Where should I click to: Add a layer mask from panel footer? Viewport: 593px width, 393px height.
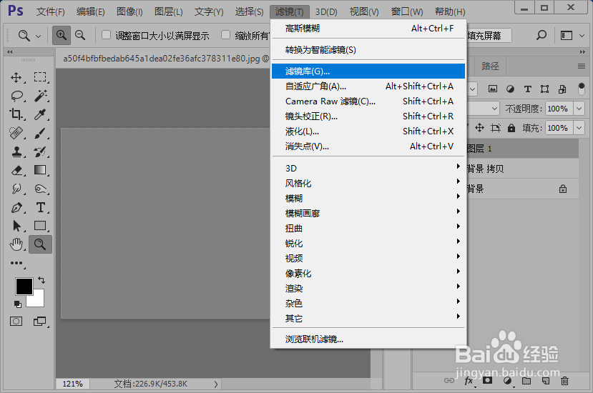pyautogui.click(x=487, y=381)
